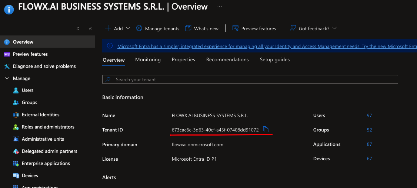Click the primary domain flowxai.onmicrosoft.com
The height and width of the screenshot is (188, 417).
[198, 145]
